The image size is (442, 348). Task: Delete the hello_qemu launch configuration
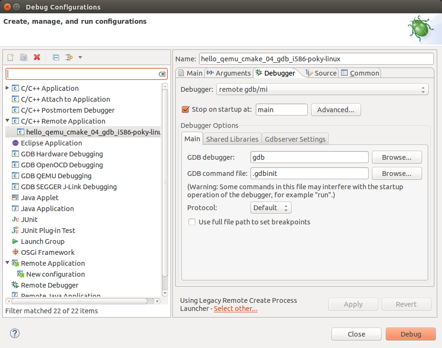(37, 57)
